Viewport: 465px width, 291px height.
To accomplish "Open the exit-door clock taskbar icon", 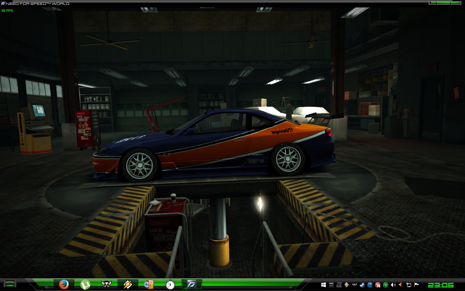I will pyautogui.click(x=149, y=285).
